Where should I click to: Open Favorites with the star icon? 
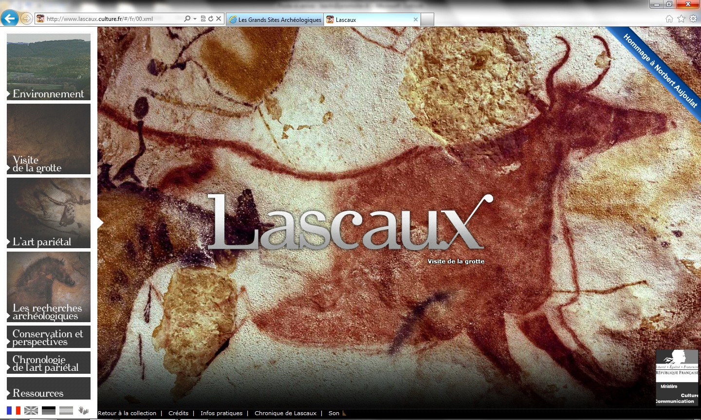681,19
